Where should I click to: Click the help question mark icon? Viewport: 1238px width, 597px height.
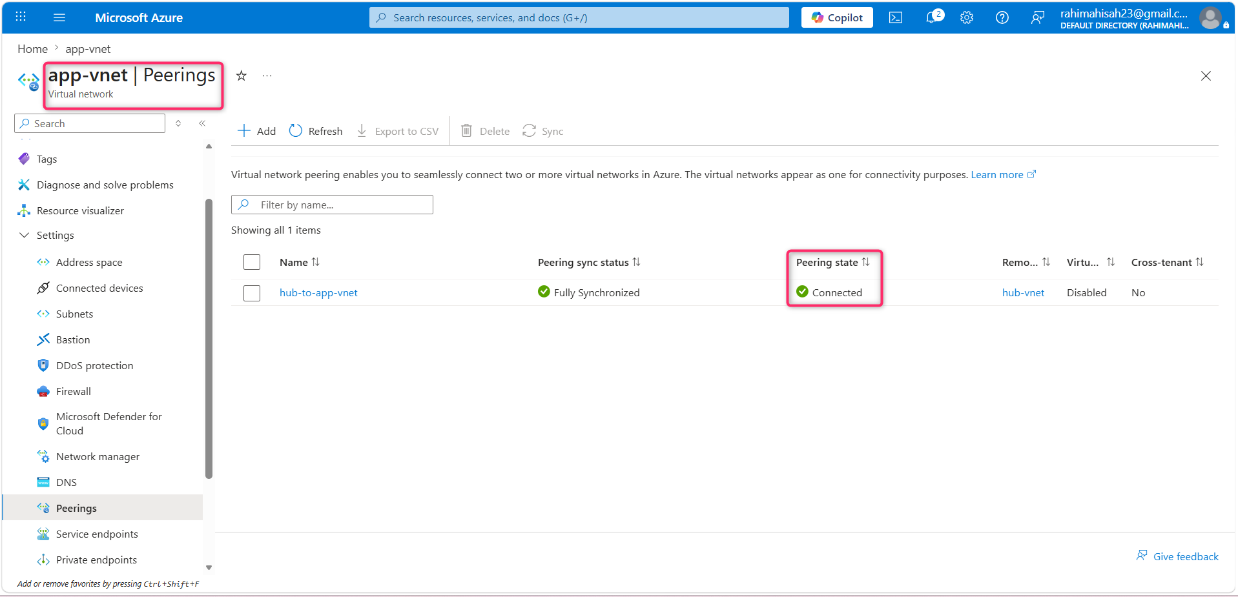click(1002, 17)
